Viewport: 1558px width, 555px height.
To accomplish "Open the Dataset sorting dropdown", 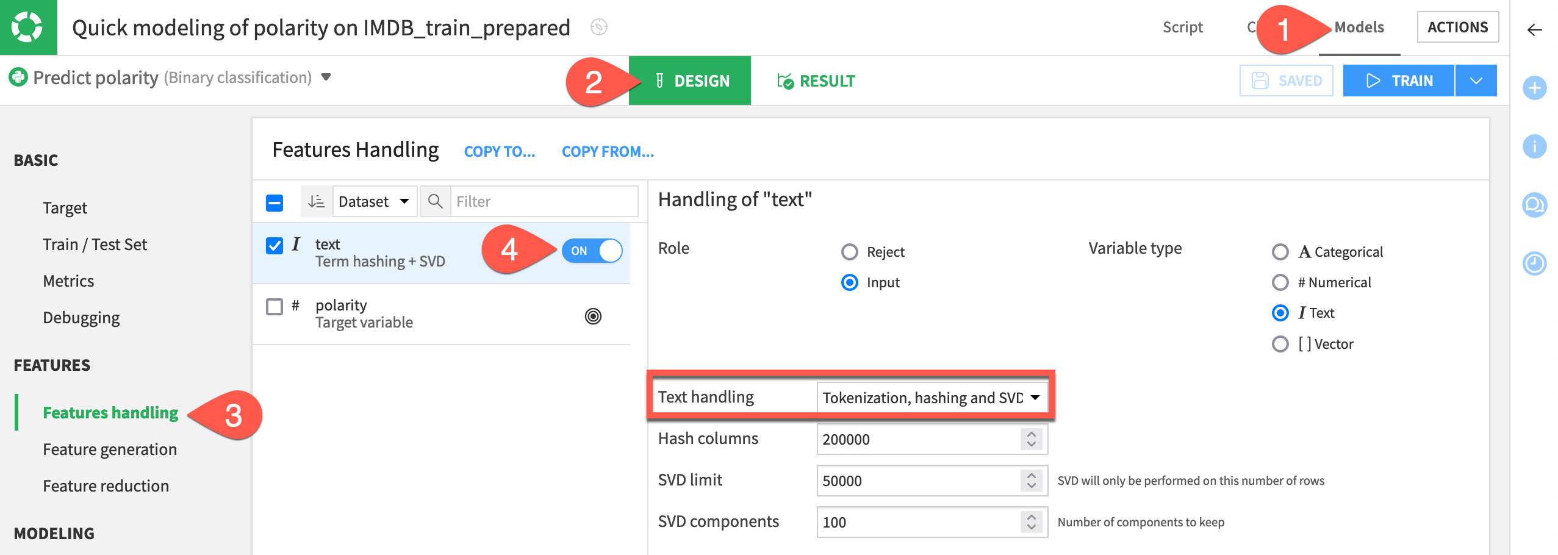I will pos(375,201).
